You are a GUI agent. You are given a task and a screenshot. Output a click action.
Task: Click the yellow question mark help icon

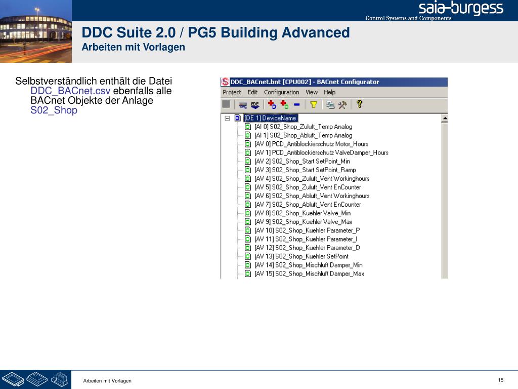[x=359, y=104]
